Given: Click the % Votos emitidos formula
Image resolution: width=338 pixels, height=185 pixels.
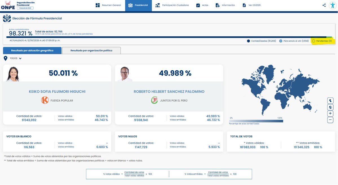Looking at the screenshot, I should click(x=210, y=174).
